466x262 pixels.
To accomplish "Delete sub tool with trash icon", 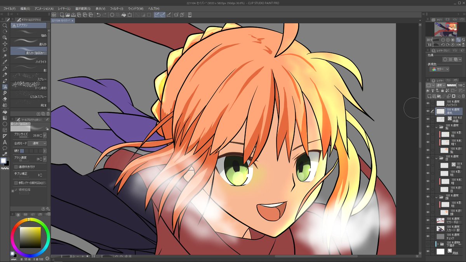I will coord(48,114).
